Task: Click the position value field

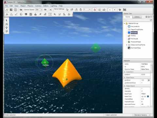Action: point(146,74)
